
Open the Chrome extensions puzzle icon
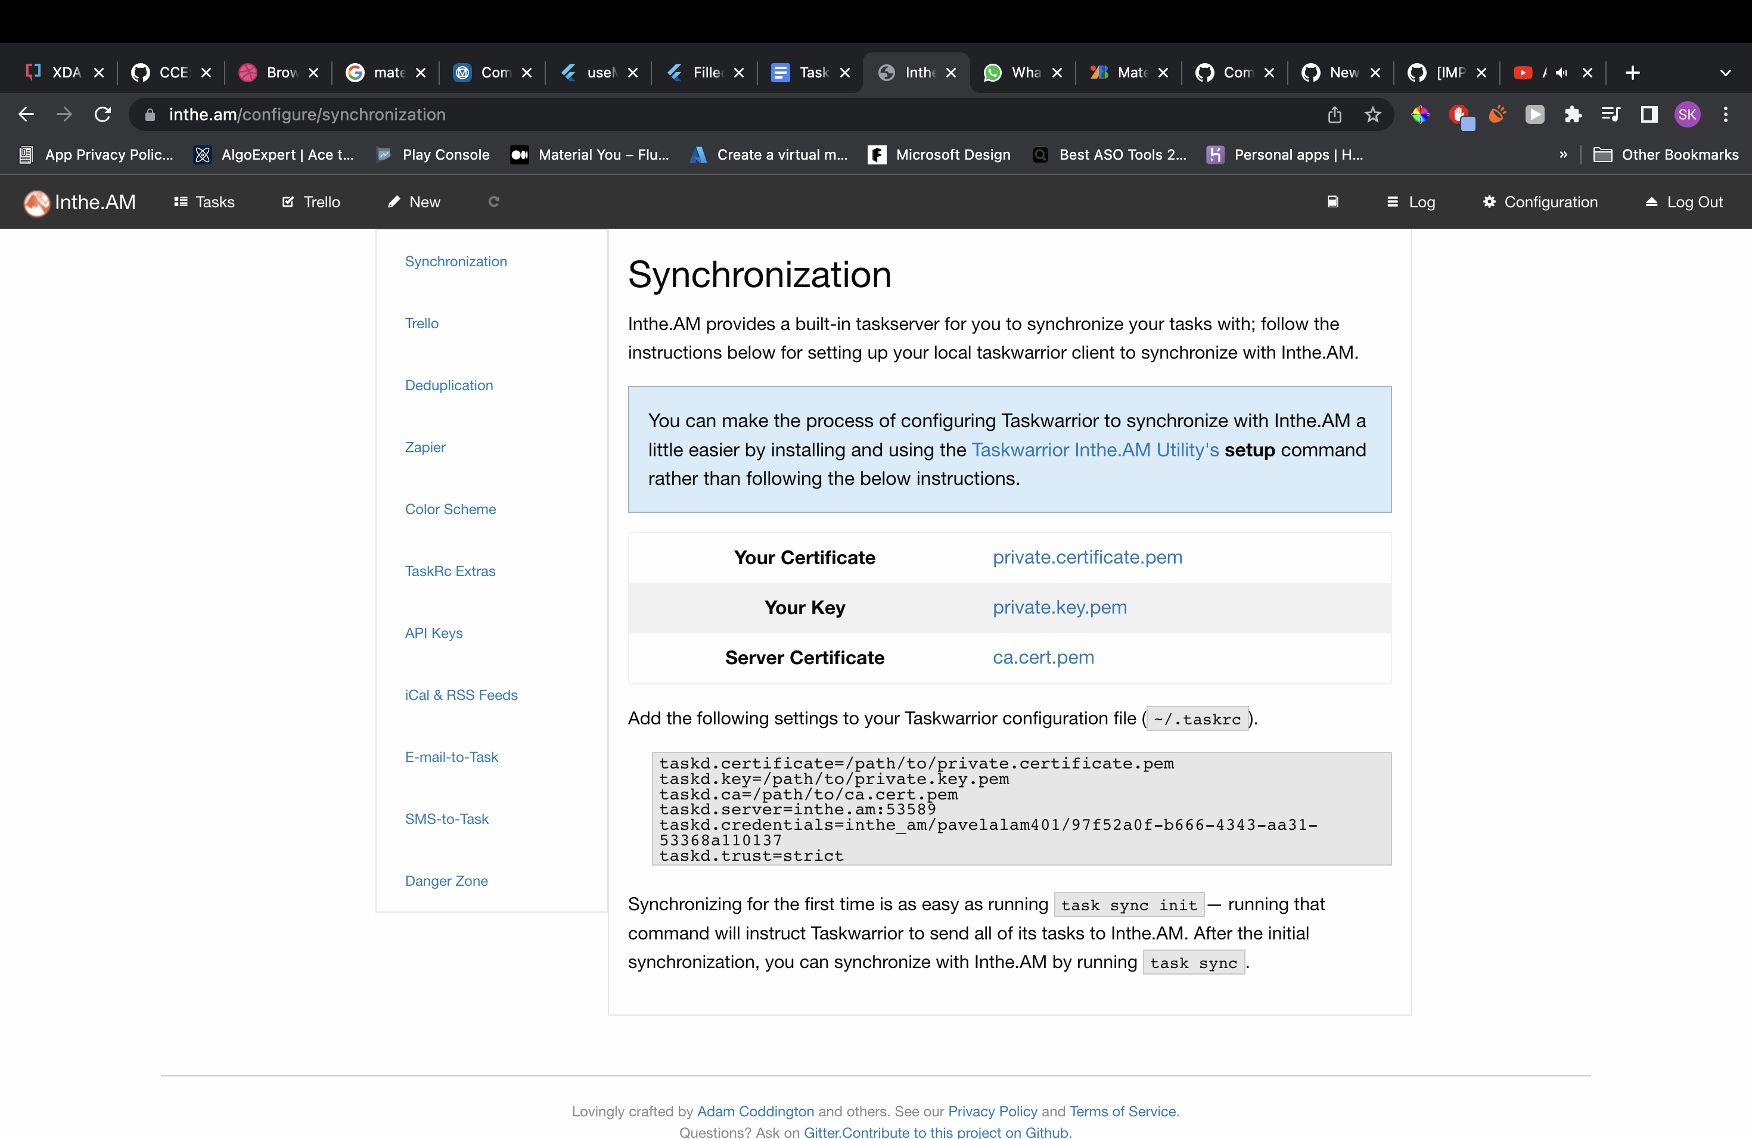point(1573,115)
